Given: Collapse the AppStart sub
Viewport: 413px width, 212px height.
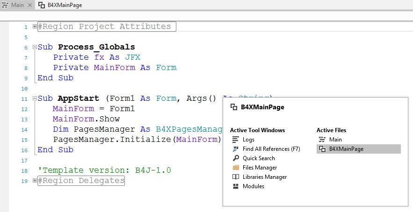Looking at the screenshot, I should click(35, 99).
